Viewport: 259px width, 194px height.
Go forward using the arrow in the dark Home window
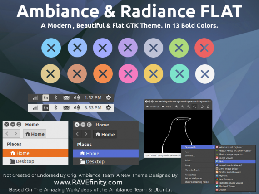pyautogui.click(x=86, y=134)
